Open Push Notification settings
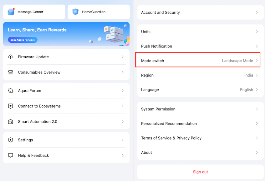This screenshot has width=265, height=181. click(x=200, y=46)
